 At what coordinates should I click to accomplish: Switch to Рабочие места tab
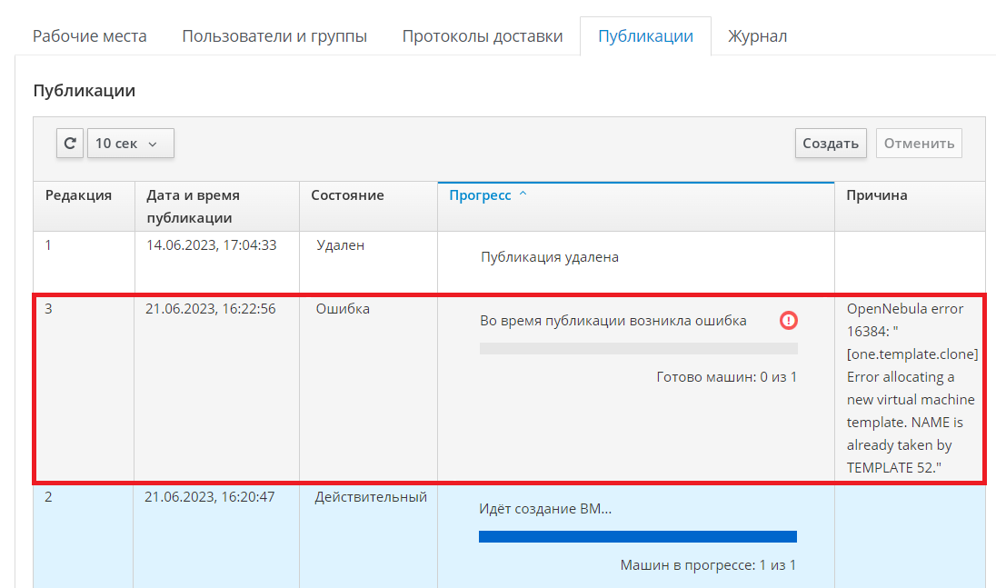click(x=89, y=36)
